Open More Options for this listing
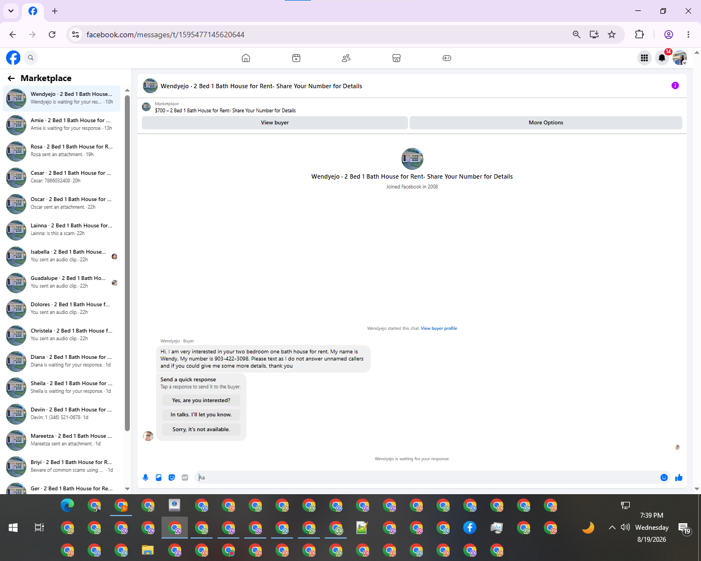 click(546, 123)
